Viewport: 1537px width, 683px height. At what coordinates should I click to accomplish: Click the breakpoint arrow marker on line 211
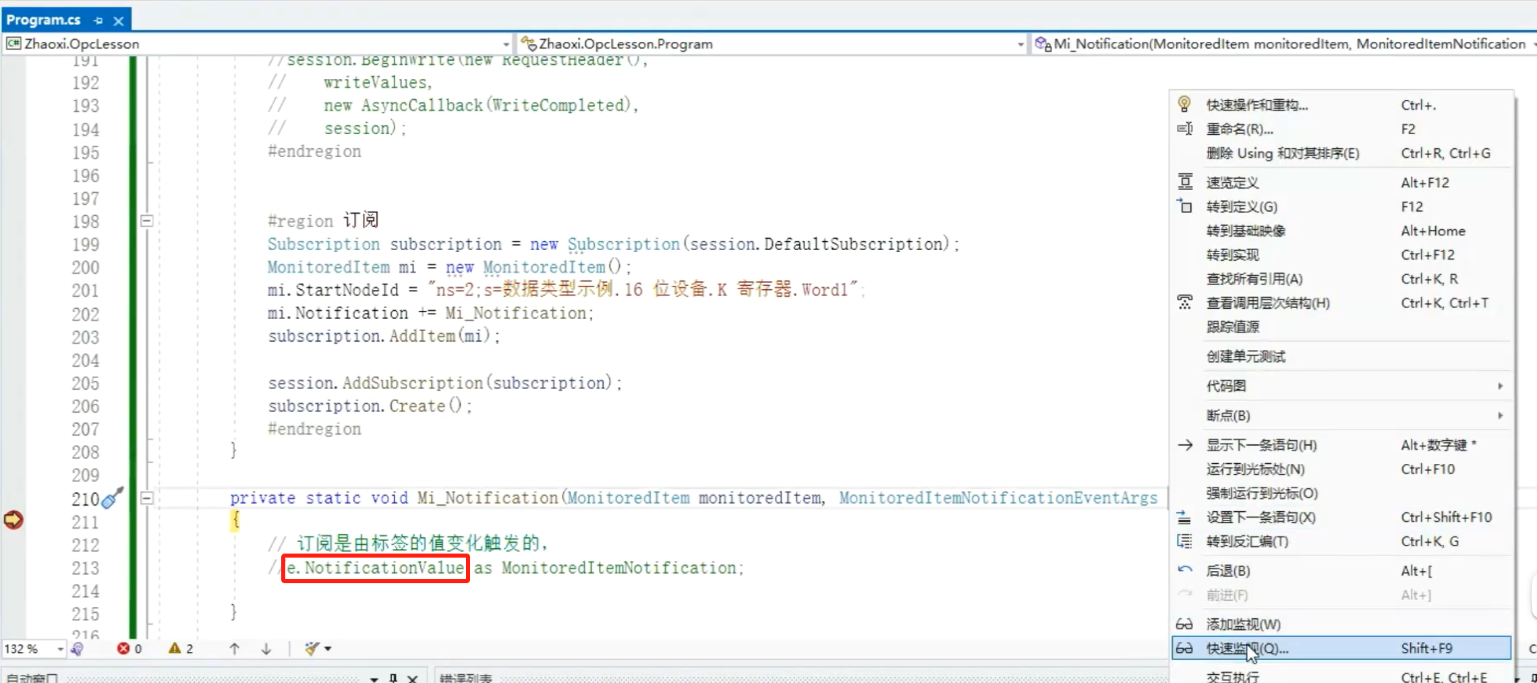click(13, 520)
